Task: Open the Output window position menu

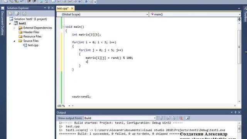Action: (x=232, y=112)
